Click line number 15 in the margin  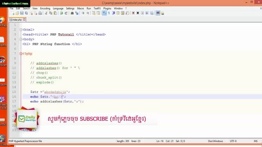(14, 92)
